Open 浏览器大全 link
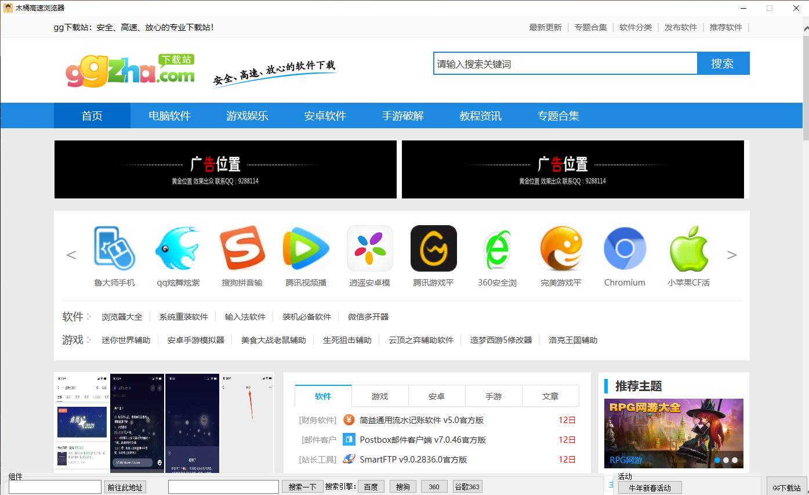 122,317
